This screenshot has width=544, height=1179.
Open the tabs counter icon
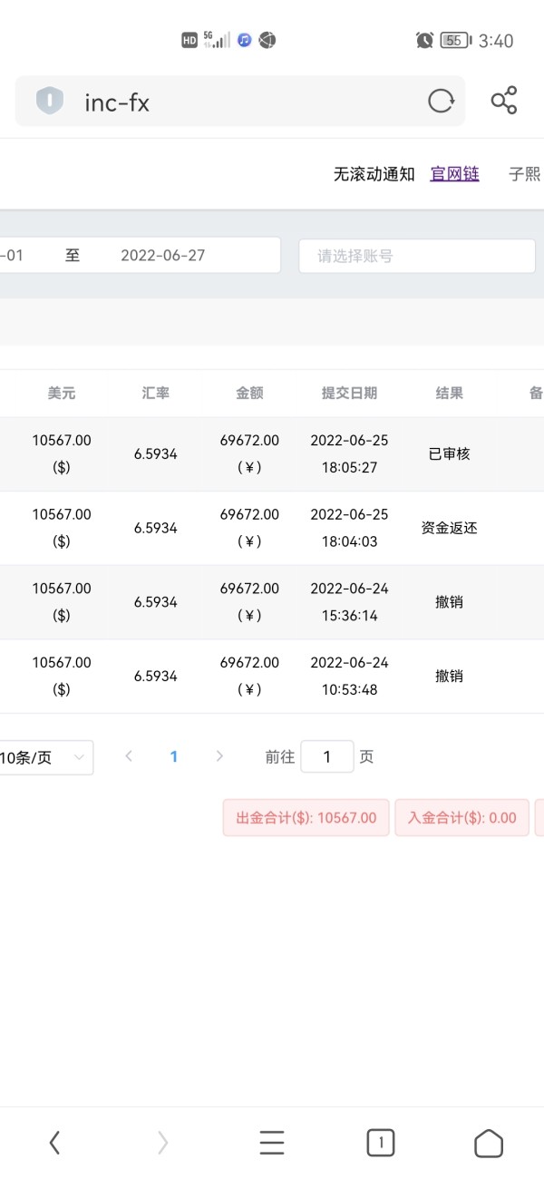381,1143
